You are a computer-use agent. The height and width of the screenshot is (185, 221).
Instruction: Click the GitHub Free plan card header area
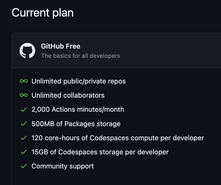point(116,50)
